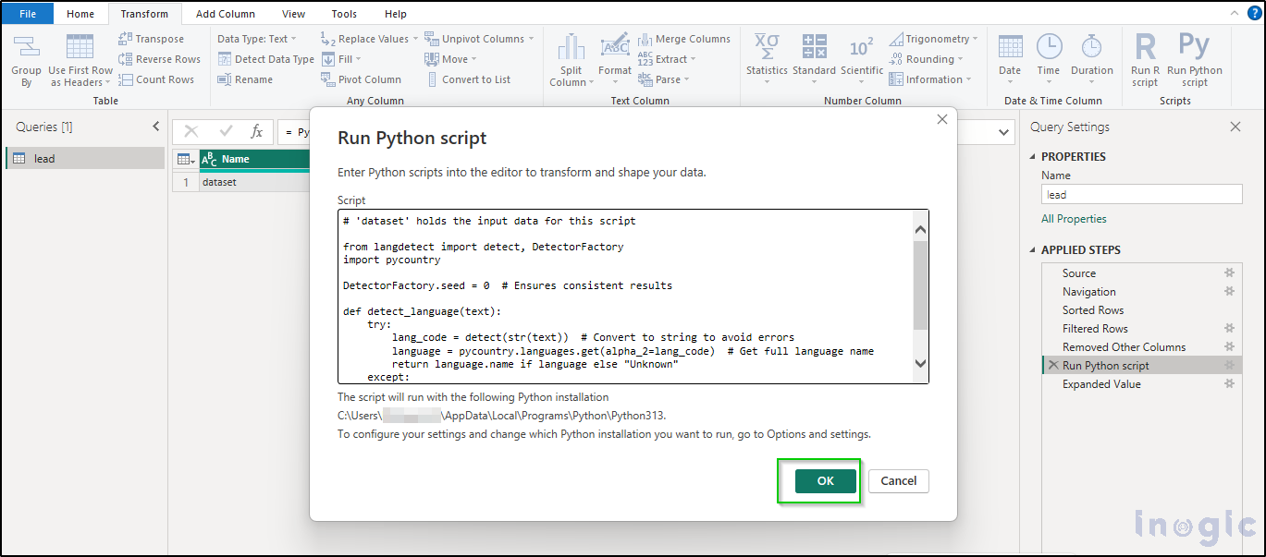Delete the Run Python script step
Screen dimensions: 1266x557
tap(1052, 366)
